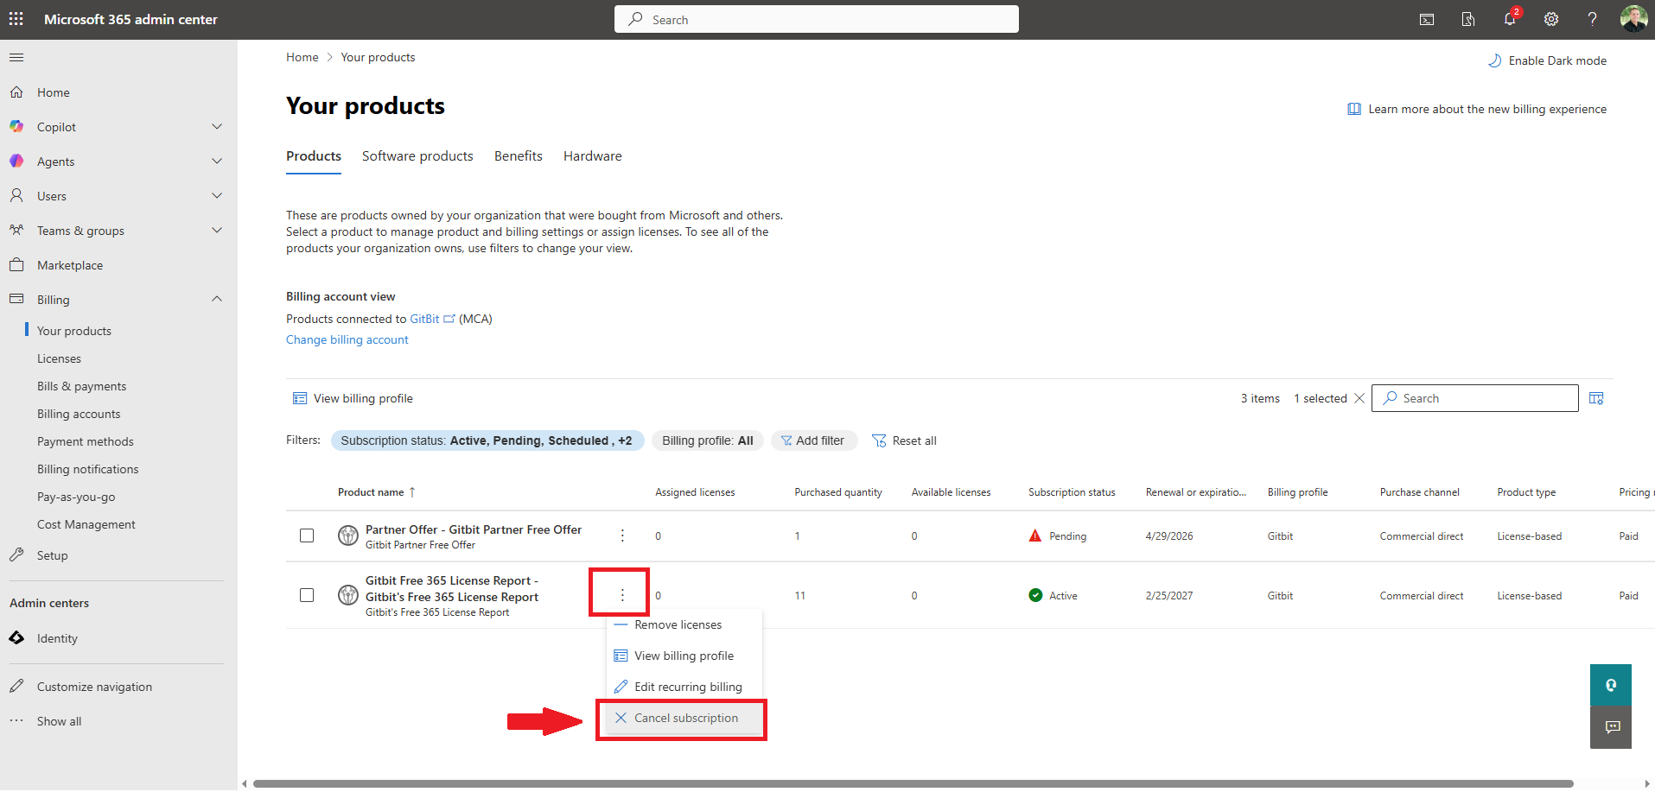This screenshot has width=1655, height=792.
Task: Click Reset all filters button
Action: click(x=904, y=440)
